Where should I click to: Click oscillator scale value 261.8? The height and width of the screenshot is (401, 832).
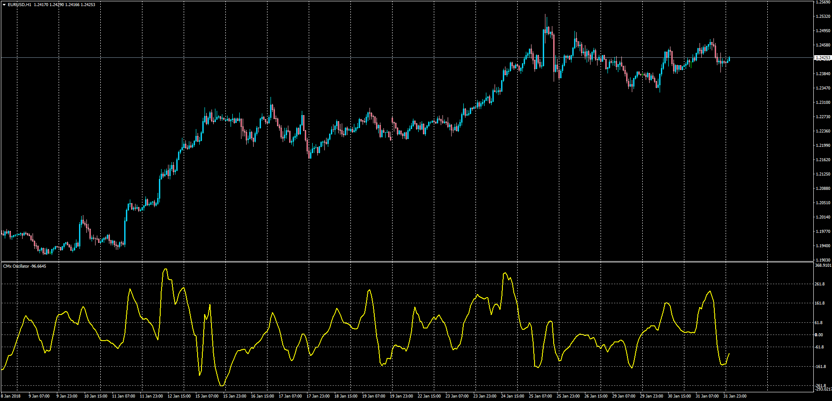tap(820, 284)
